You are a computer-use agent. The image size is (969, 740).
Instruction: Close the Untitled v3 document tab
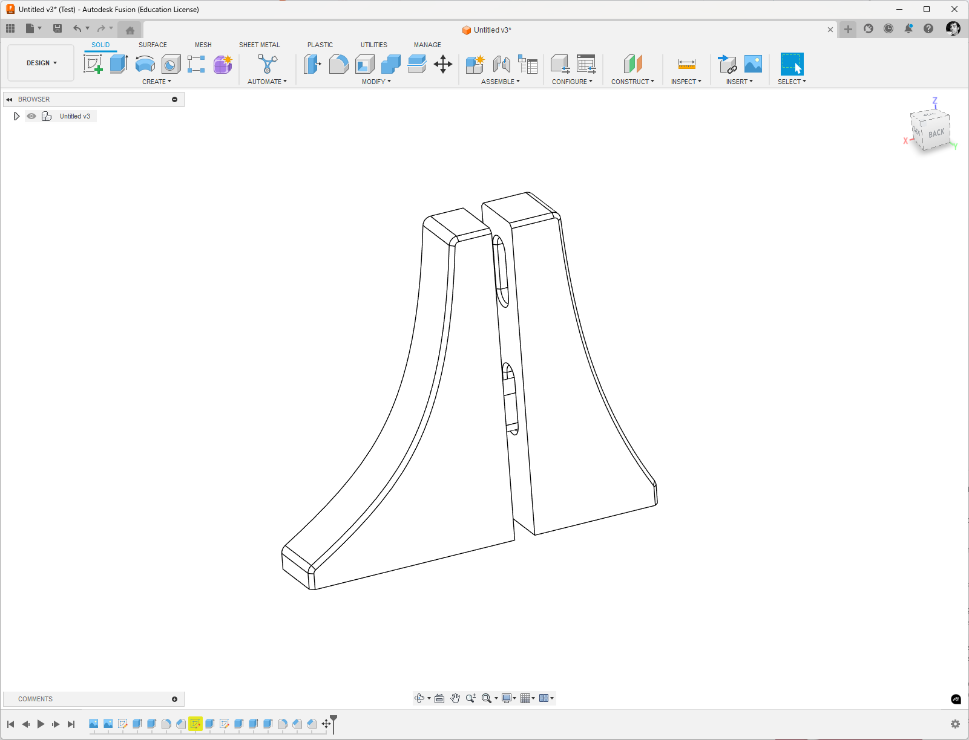click(x=830, y=30)
